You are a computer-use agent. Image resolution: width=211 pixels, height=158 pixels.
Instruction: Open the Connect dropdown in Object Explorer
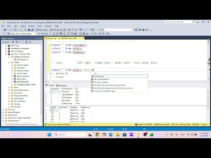click(x=6, y=42)
